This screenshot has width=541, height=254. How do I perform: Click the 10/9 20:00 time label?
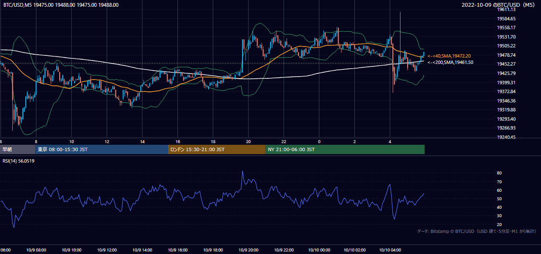tap(248, 250)
